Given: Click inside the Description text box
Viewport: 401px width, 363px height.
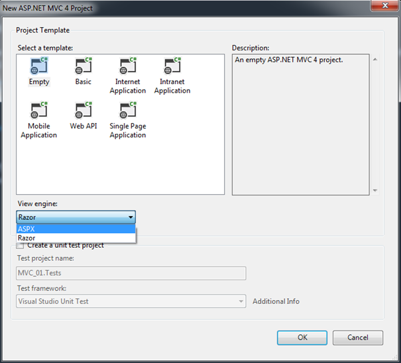Looking at the screenshot, I should (x=300, y=125).
